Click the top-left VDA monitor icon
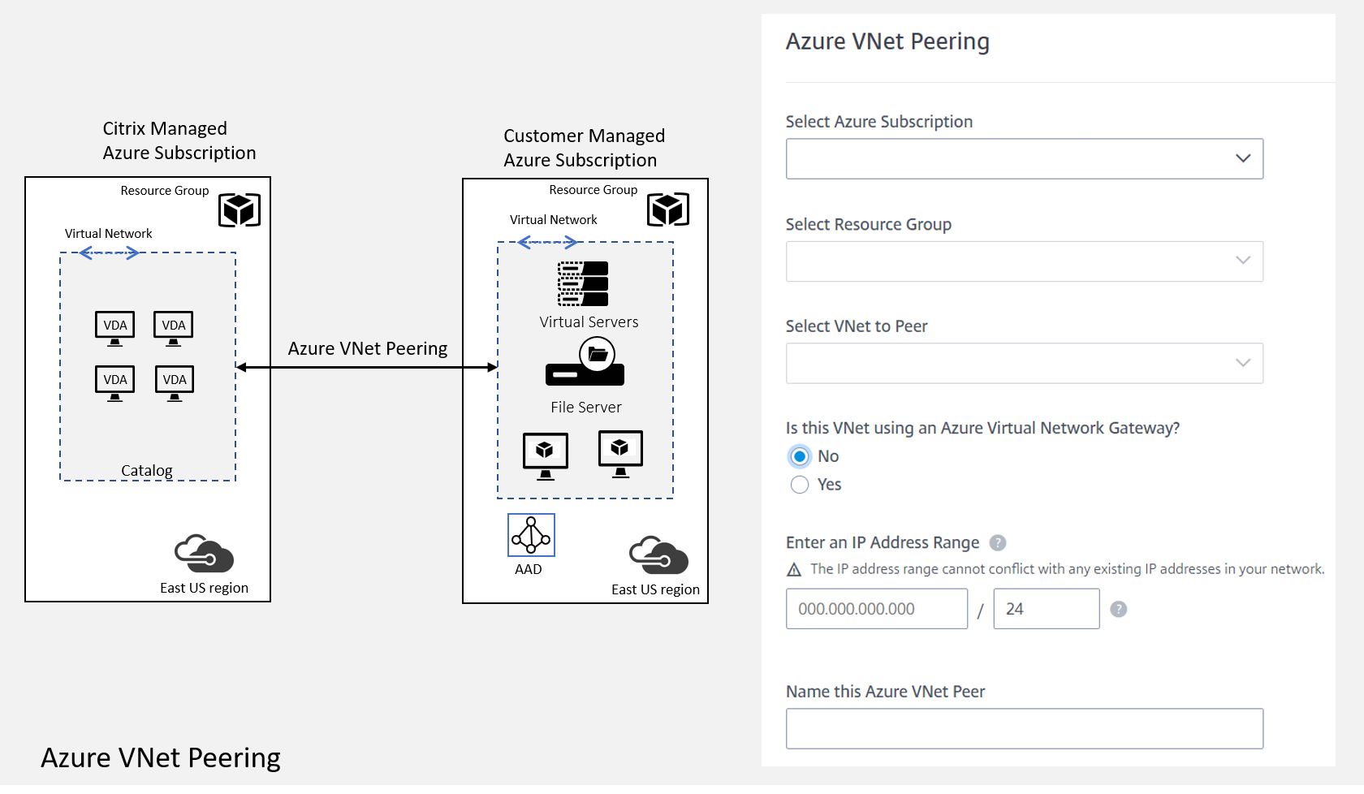The width and height of the screenshot is (1364, 794). [x=114, y=329]
